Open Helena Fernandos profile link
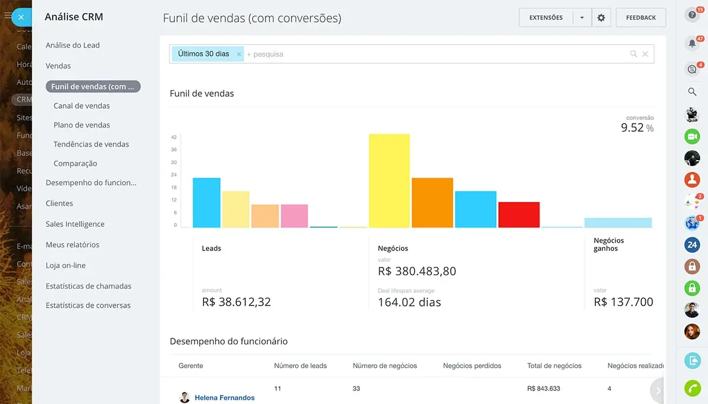Viewport: 708px width, 404px height. pyautogui.click(x=224, y=398)
